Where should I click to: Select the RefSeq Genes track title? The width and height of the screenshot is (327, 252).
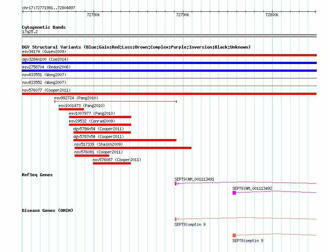(37, 175)
